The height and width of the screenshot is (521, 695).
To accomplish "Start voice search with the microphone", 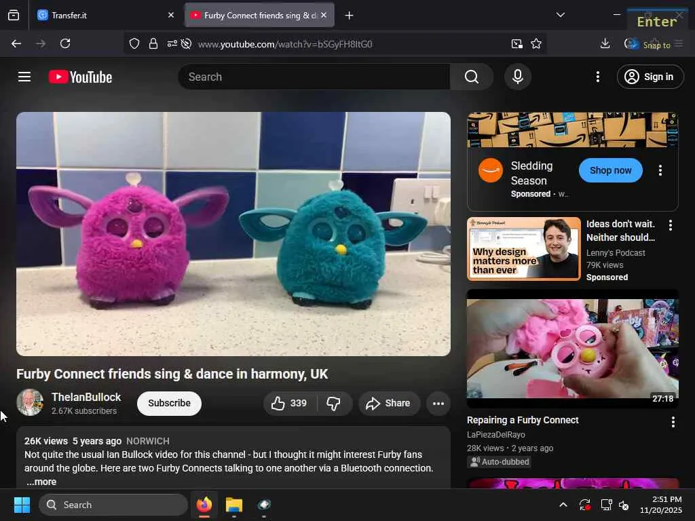I will click(x=517, y=77).
